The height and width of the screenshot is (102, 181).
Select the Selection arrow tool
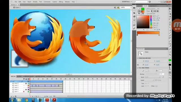click(170, 9)
